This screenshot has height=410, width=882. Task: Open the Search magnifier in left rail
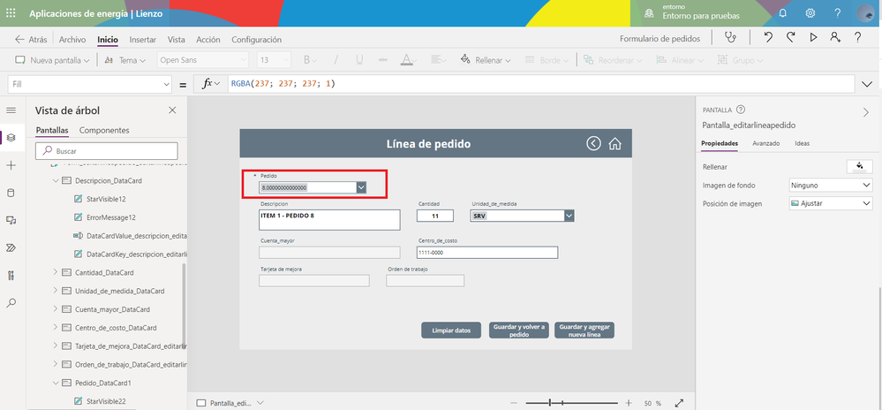(11, 303)
